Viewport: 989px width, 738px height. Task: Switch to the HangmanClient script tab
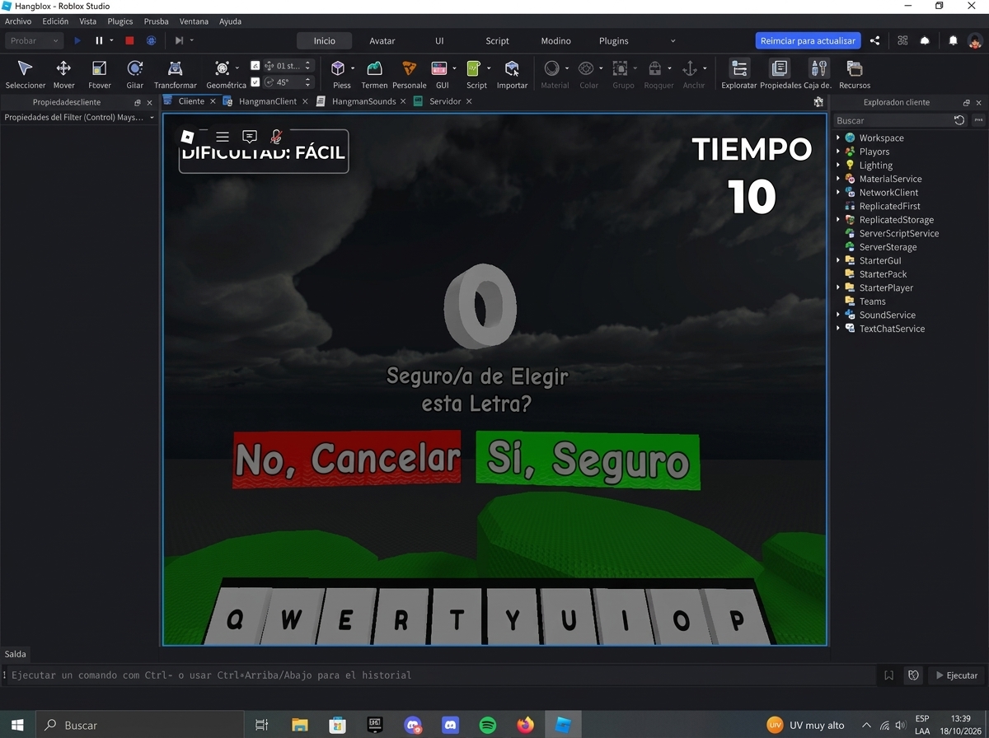point(267,101)
